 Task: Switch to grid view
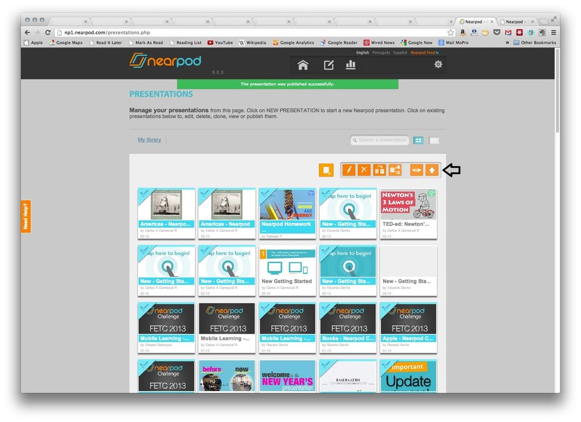click(419, 140)
